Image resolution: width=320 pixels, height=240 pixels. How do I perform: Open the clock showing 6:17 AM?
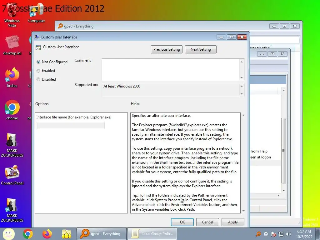click(304, 234)
